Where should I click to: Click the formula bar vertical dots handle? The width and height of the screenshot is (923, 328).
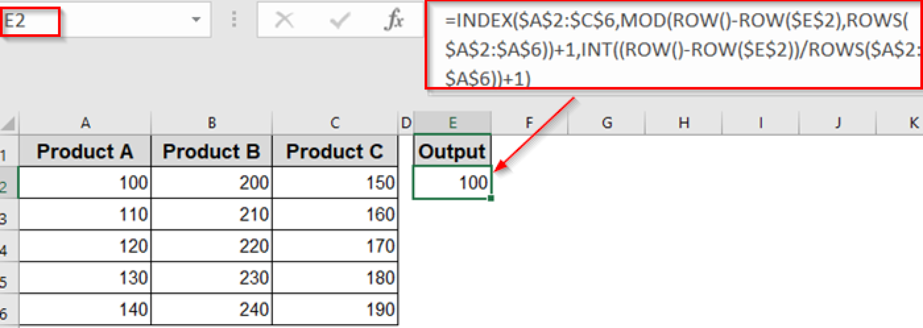tap(234, 20)
